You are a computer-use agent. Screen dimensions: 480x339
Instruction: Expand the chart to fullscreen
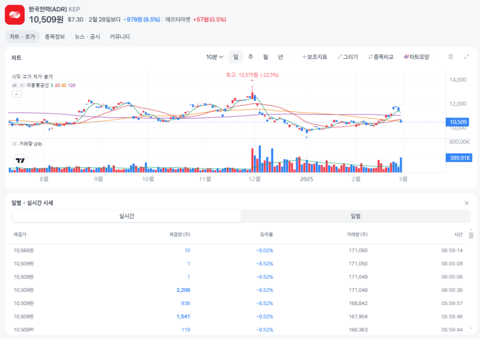[x=467, y=56]
